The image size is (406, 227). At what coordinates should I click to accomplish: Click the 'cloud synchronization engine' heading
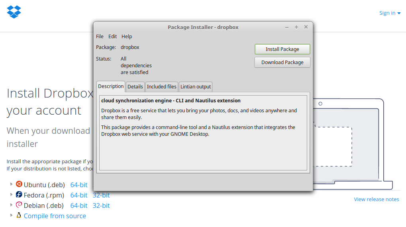click(171, 100)
